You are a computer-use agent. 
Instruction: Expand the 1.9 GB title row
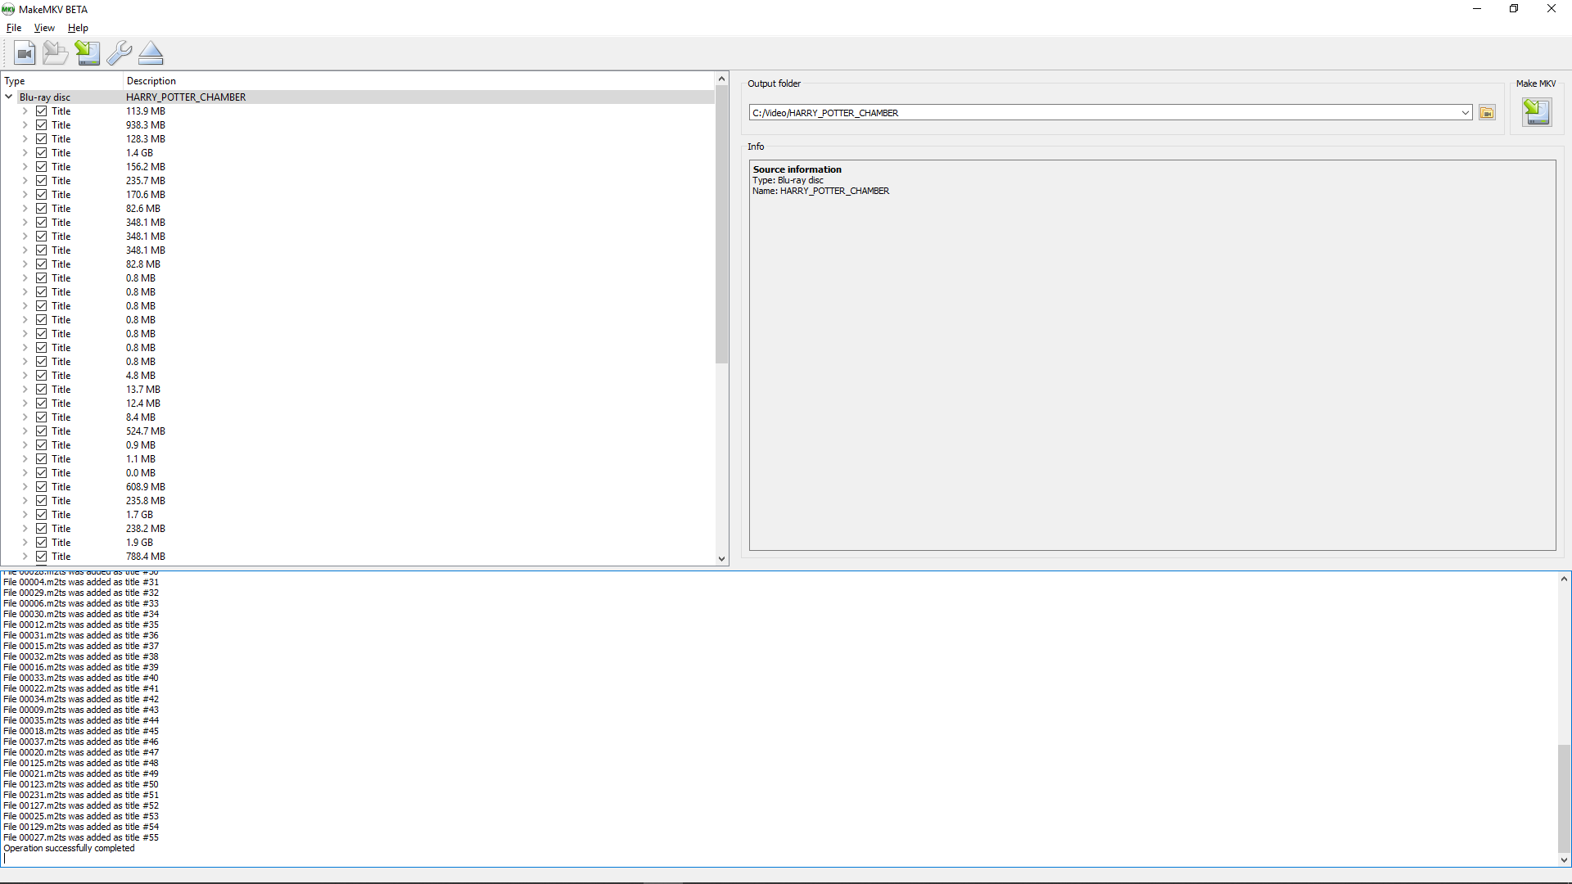[25, 543]
